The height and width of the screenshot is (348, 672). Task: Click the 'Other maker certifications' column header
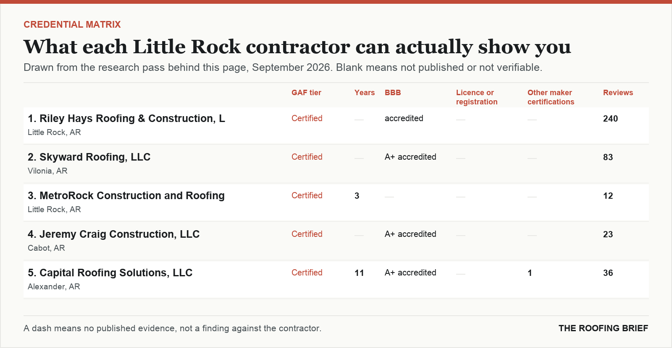[551, 97]
